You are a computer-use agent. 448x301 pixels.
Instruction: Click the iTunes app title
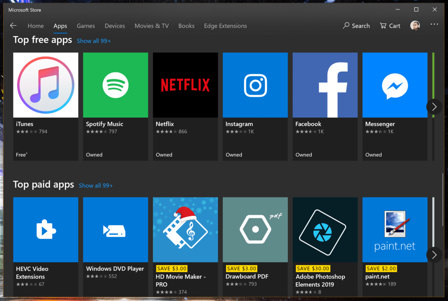coord(25,124)
